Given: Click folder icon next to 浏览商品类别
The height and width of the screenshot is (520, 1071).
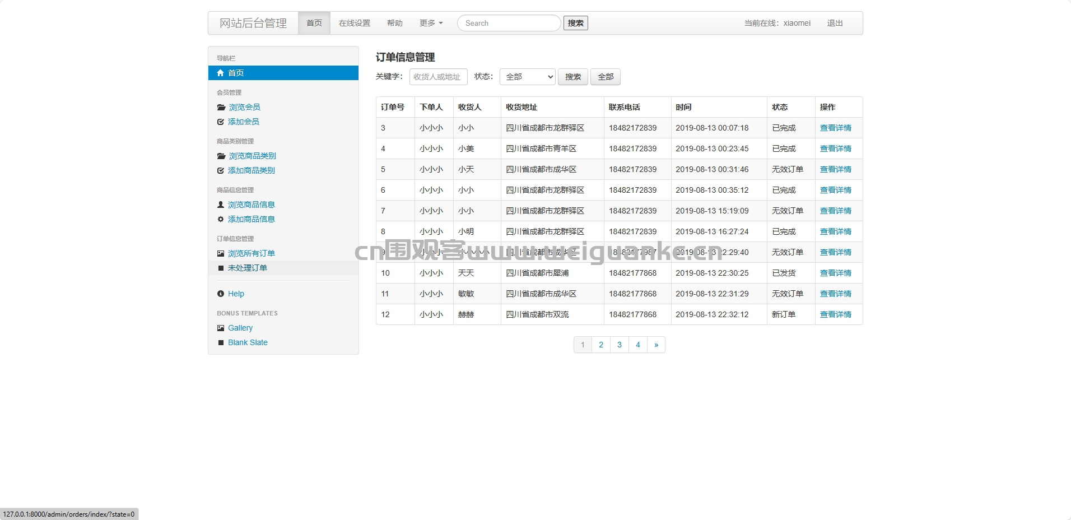Looking at the screenshot, I should pos(221,156).
